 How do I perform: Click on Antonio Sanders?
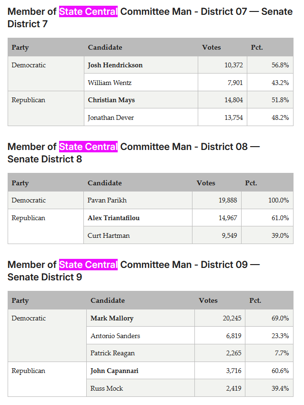pos(115,336)
